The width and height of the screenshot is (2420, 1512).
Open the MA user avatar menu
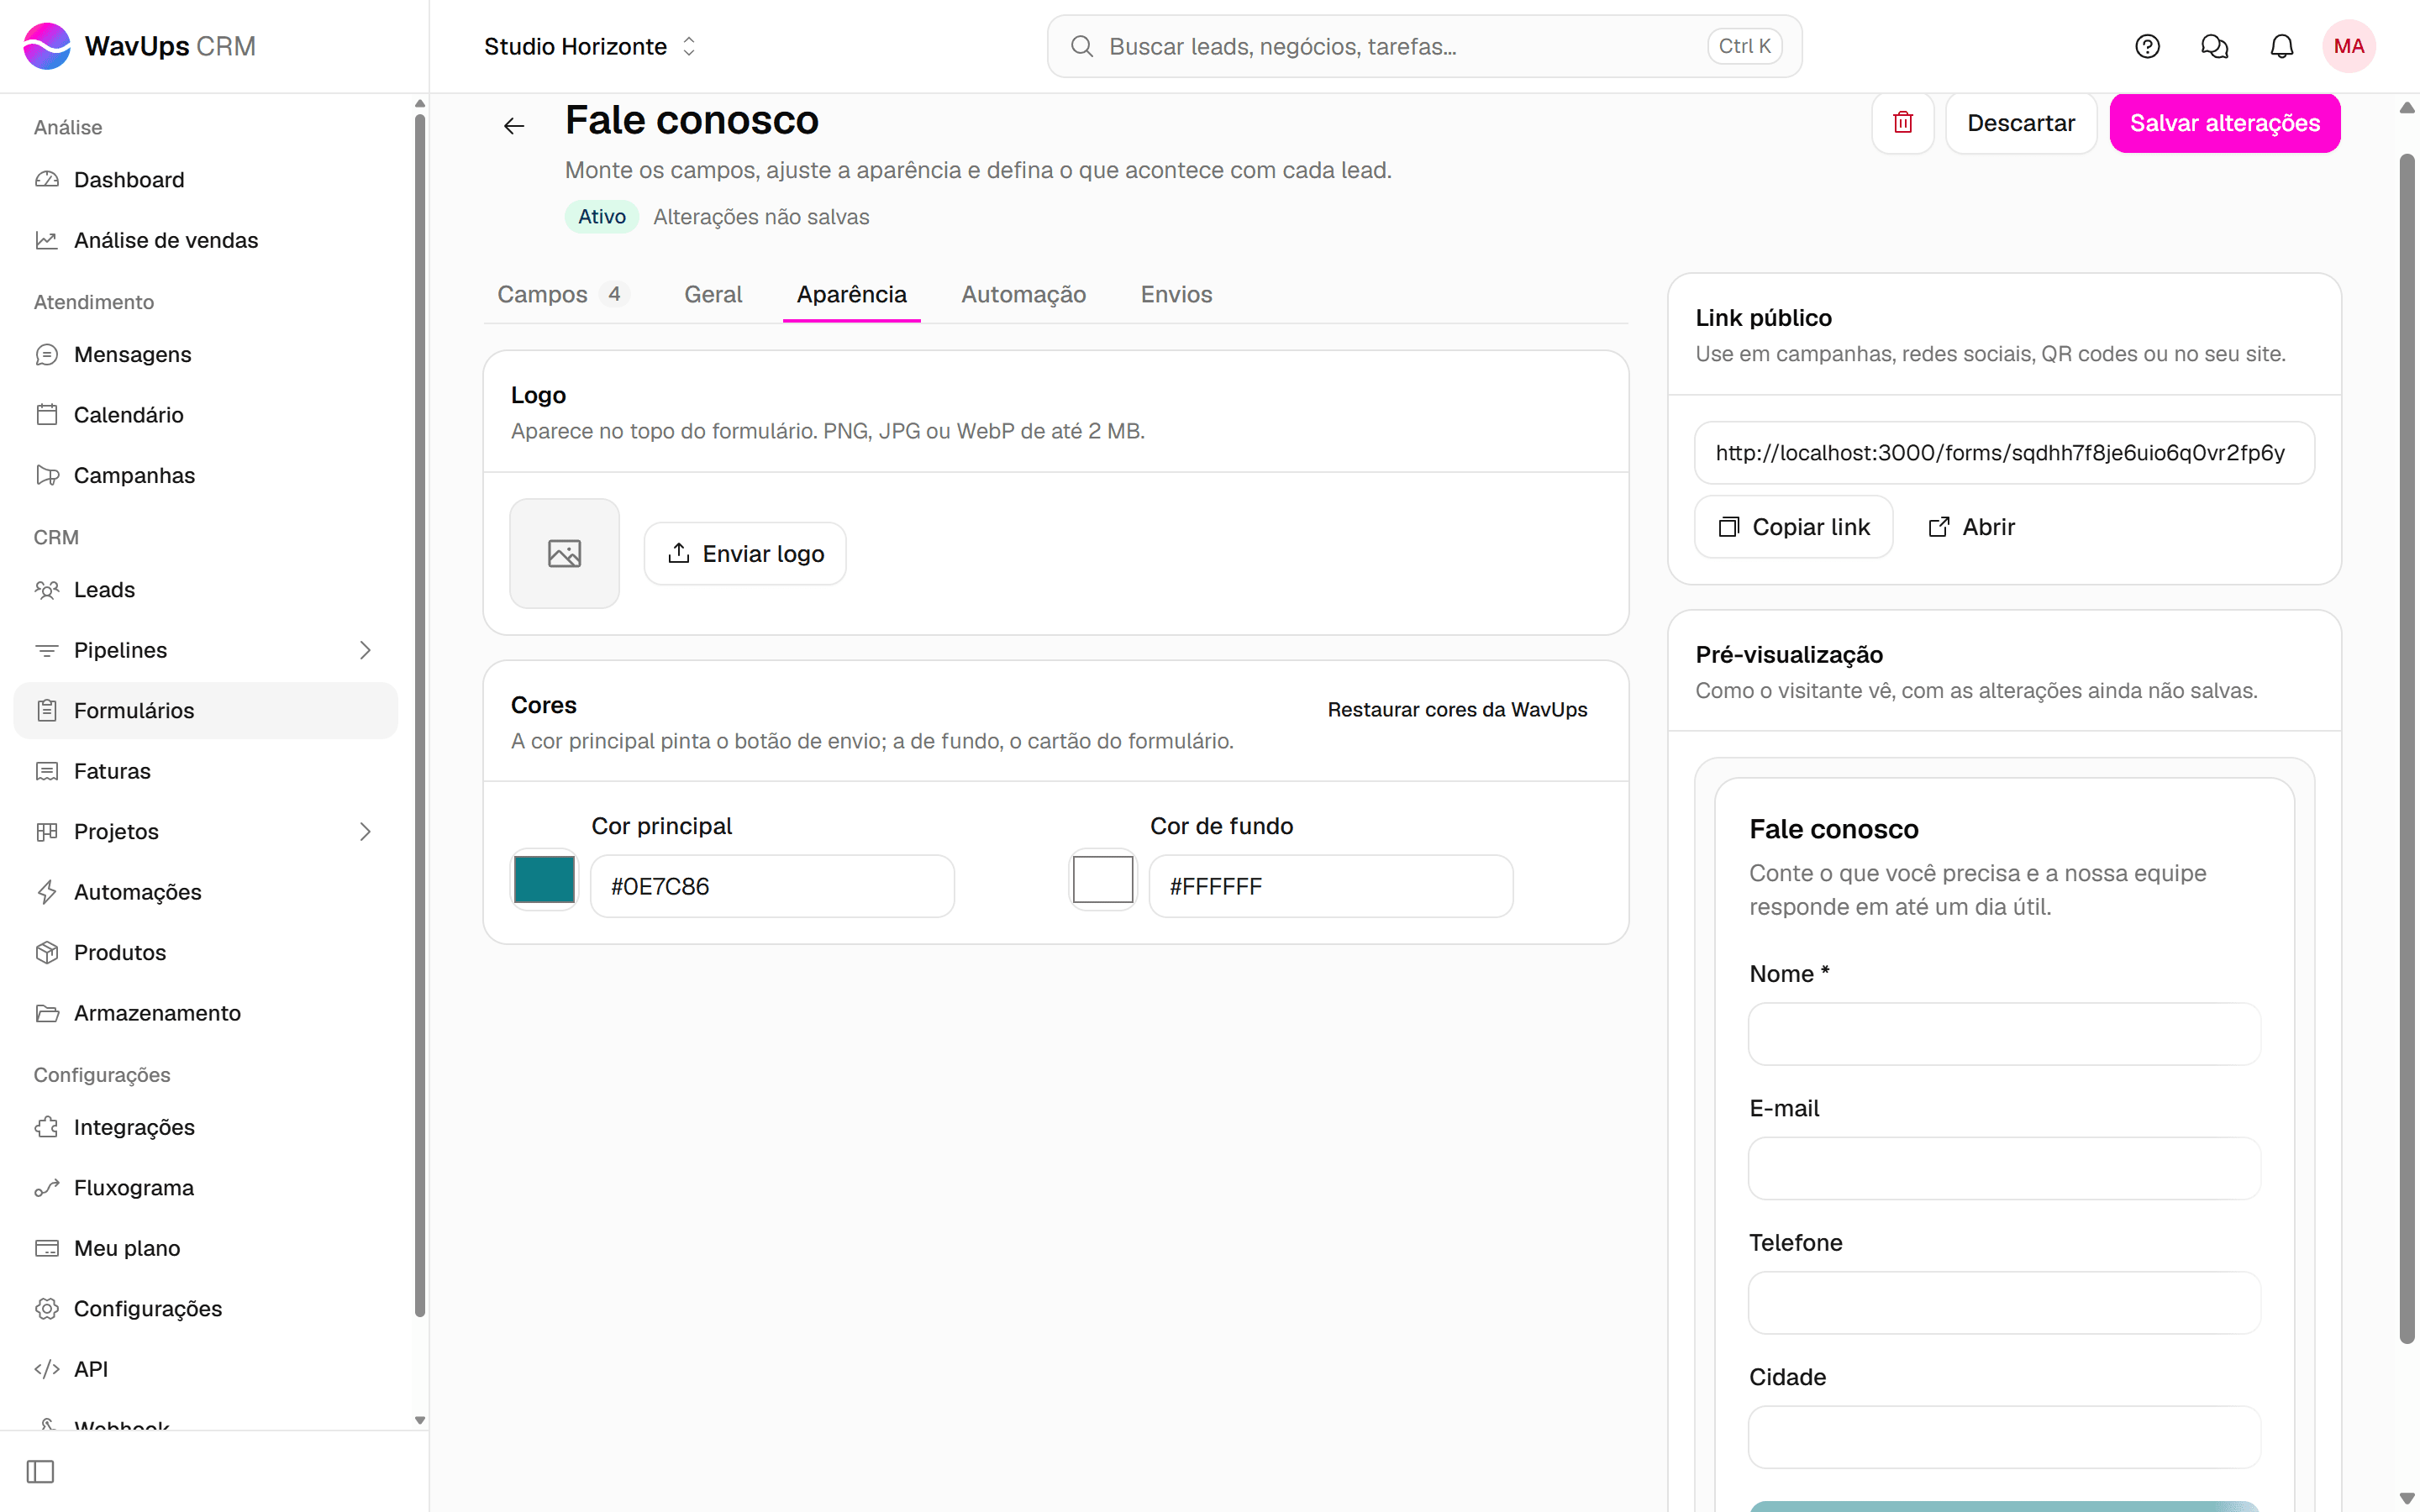(x=2348, y=46)
